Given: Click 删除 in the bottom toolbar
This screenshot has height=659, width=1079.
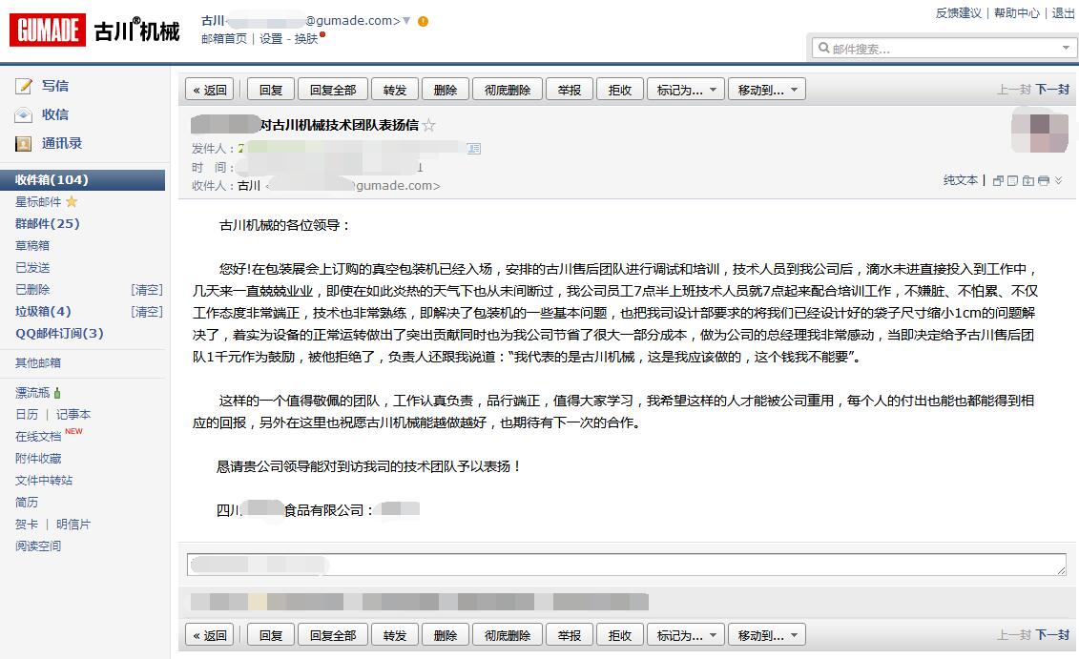Looking at the screenshot, I should [x=446, y=635].
